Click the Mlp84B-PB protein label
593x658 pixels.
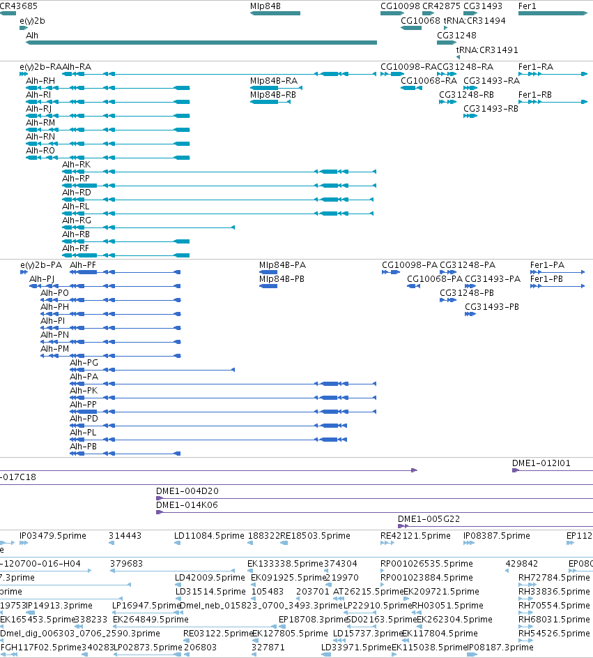pos(282,279)
